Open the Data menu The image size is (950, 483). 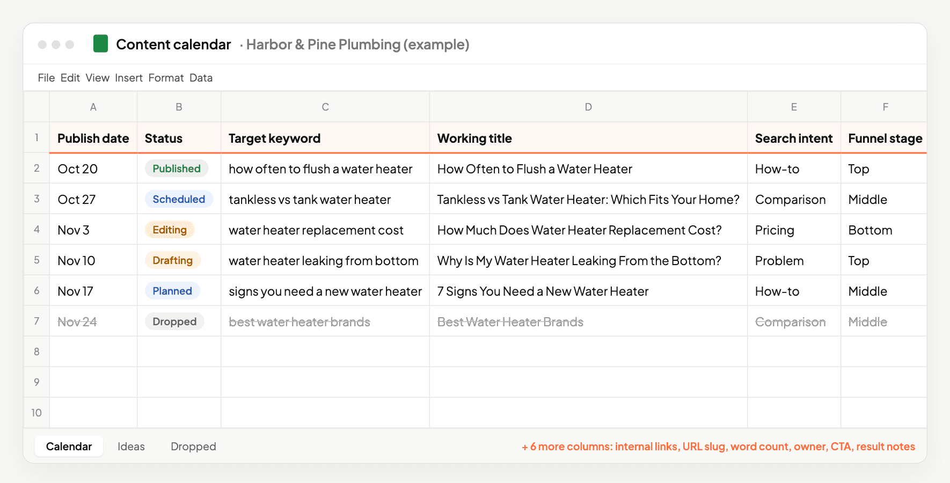pyautogui.click(x=201, y=78)
